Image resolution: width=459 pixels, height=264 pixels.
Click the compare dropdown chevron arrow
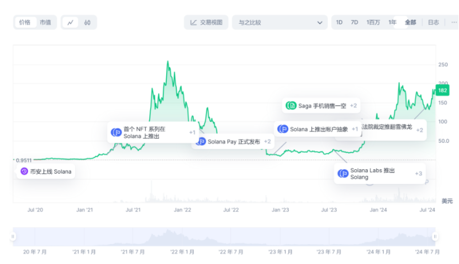click(320, 23)
